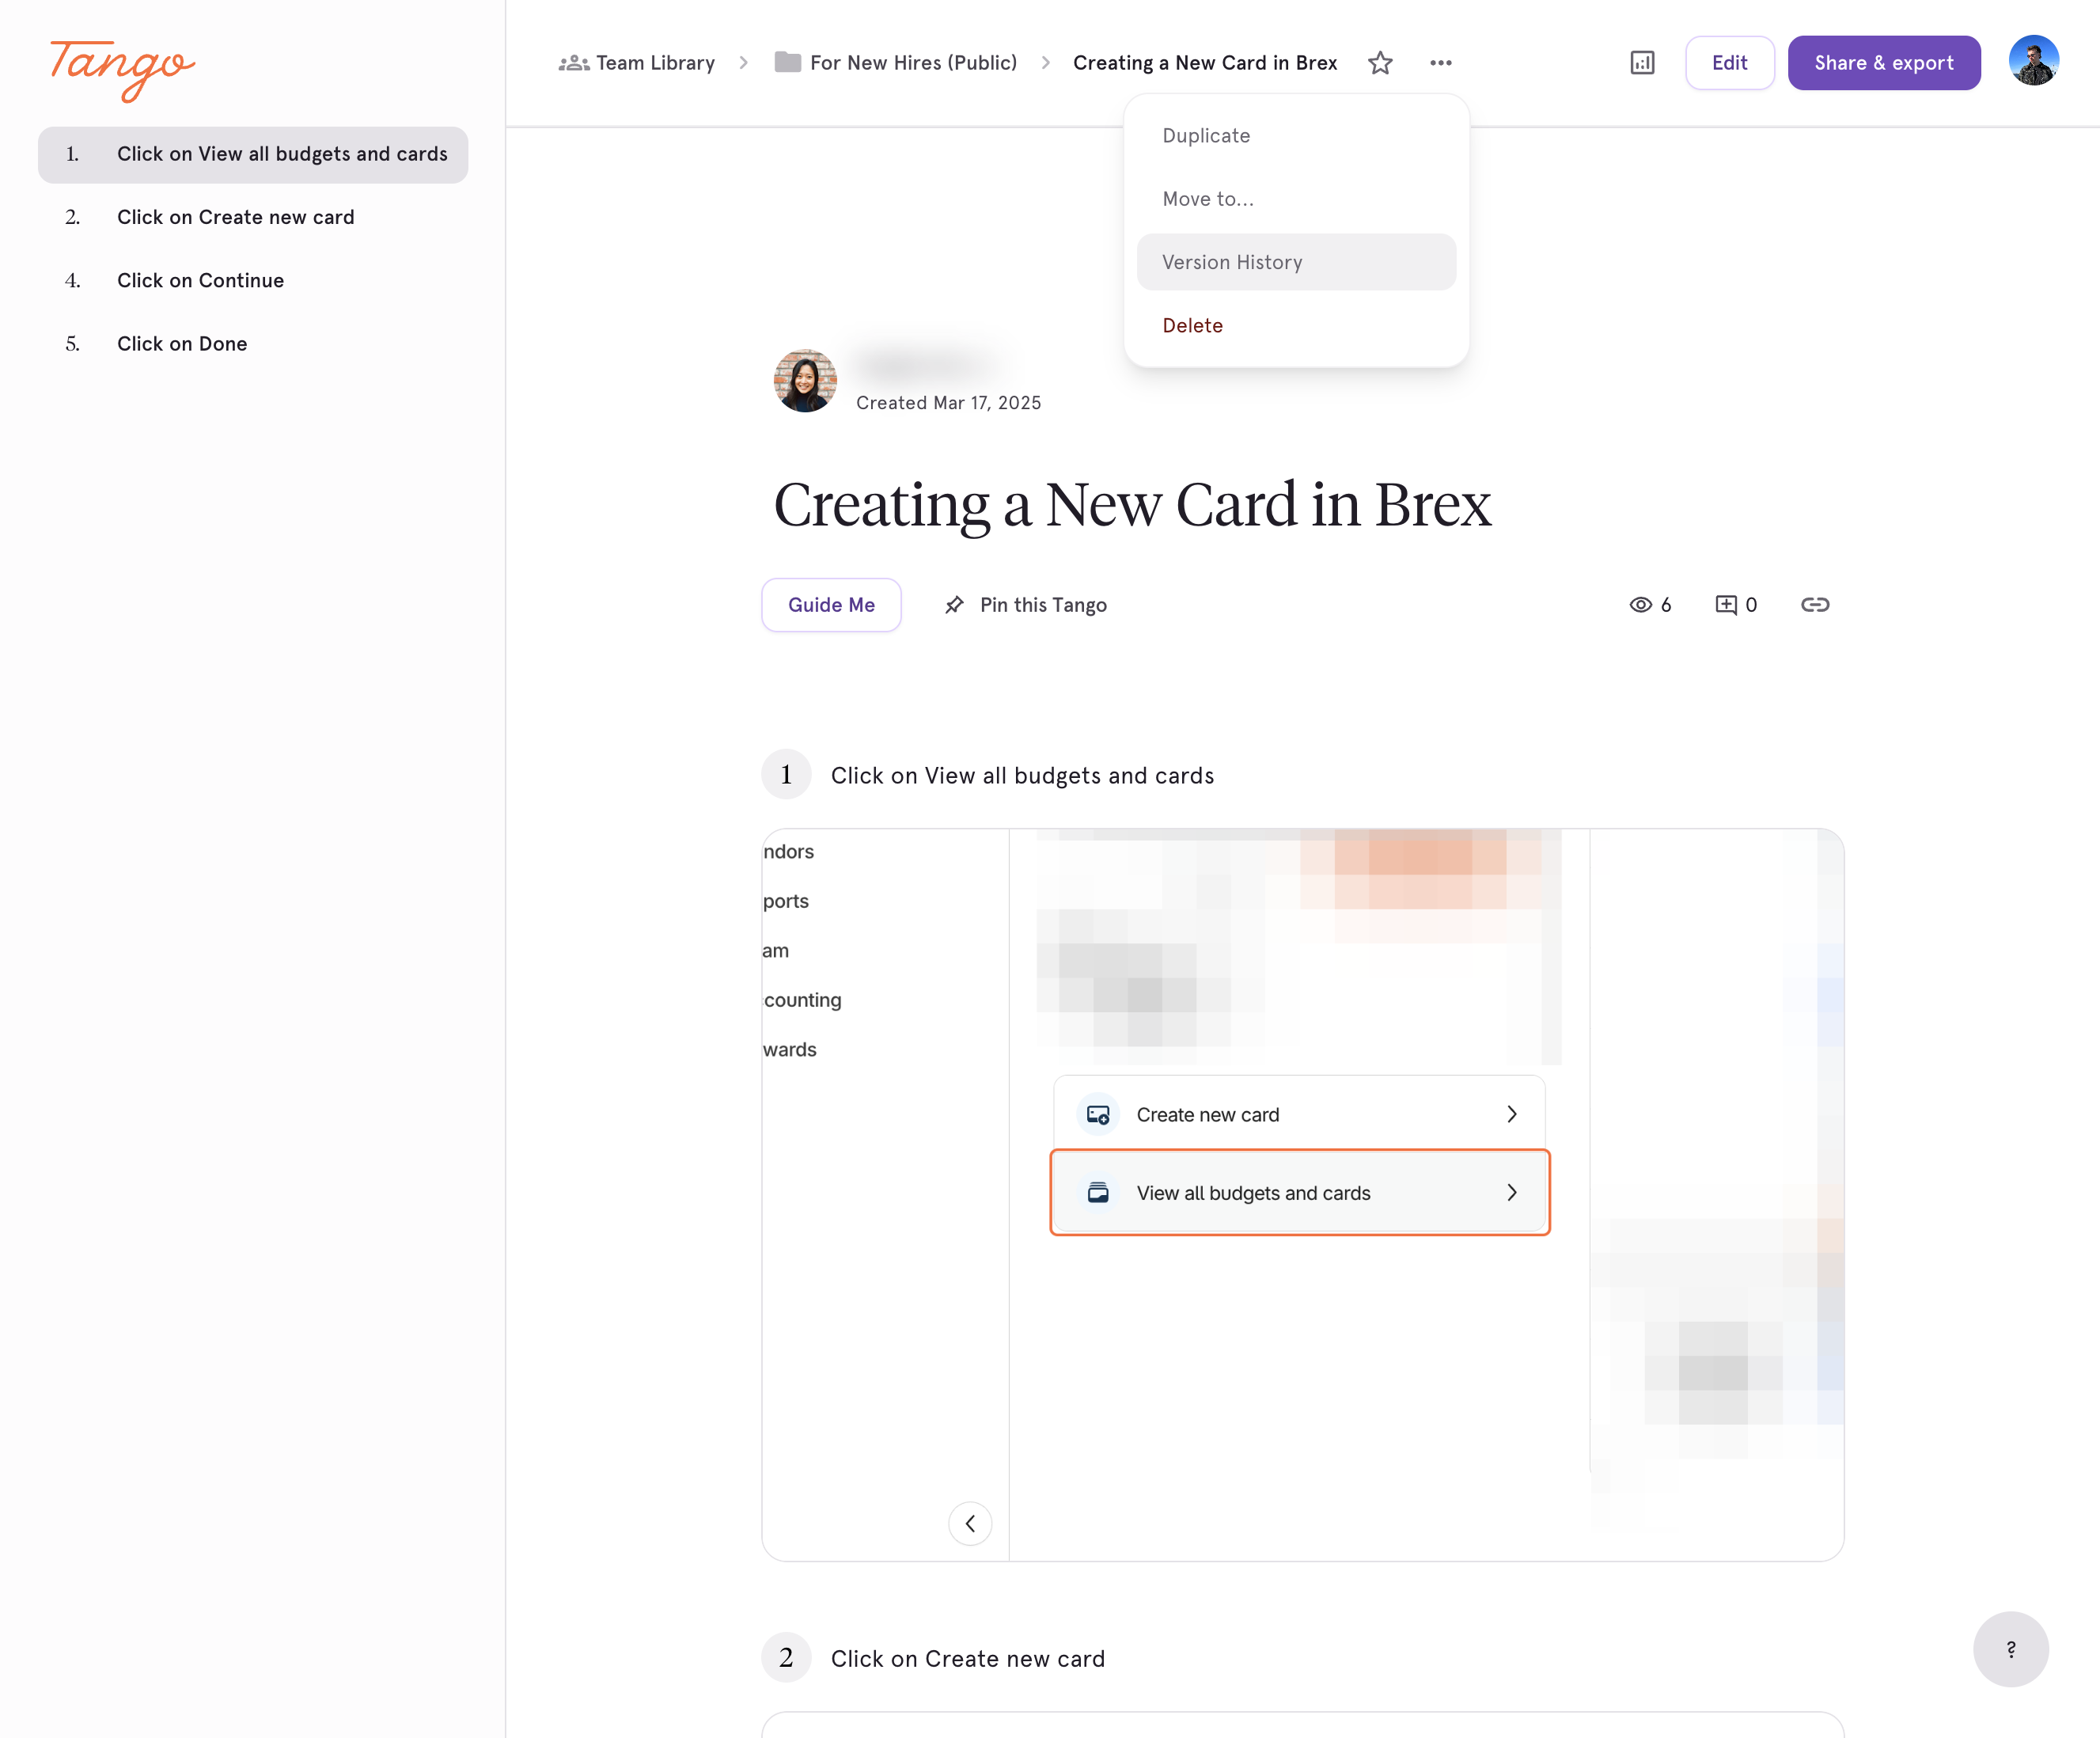Image resolution: width=2100 pixels, height=1738 pixels.
Task: Choose Move to... in the menu
Action: (1296, 199)
